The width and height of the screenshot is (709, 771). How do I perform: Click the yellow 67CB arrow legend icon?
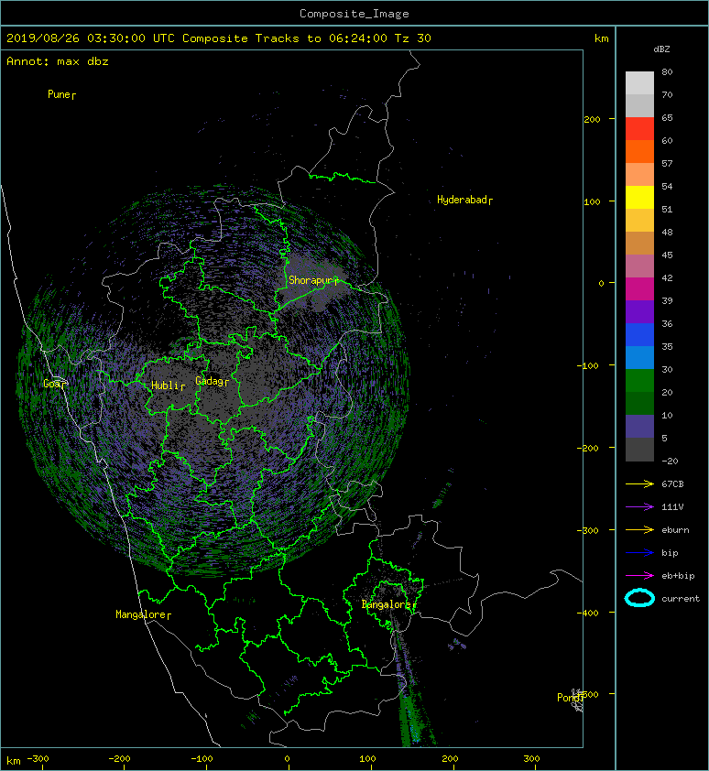[x=639, y=483]
